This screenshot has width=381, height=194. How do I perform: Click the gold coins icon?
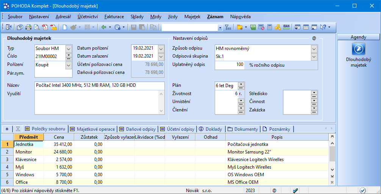pos(278,27)
